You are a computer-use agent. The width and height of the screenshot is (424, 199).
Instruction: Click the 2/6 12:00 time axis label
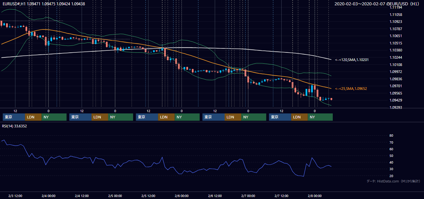215,196
